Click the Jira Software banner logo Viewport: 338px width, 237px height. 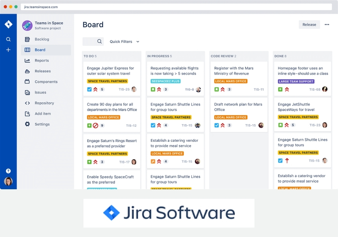coord(169,213)
